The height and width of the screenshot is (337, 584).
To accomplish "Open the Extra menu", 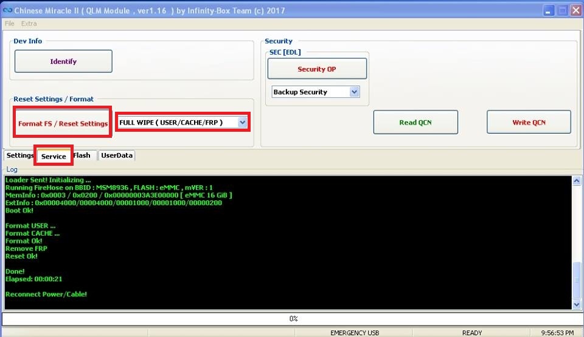I will (29, 24).
